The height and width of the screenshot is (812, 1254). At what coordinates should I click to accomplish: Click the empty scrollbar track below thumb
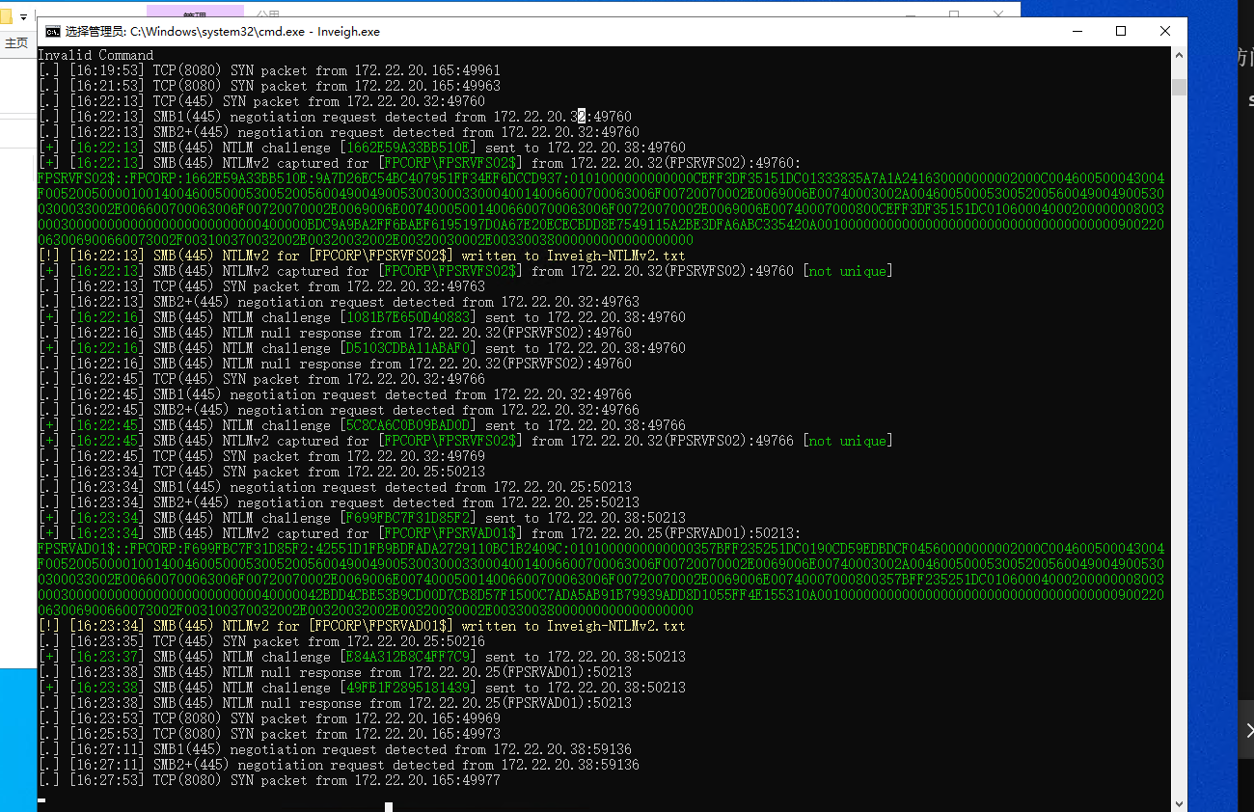pos(1179,434)
